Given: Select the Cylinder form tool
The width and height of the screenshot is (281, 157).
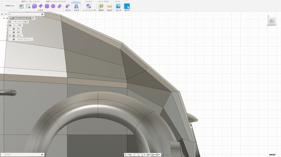Looking at the screenshot, I should coord(47,6).
